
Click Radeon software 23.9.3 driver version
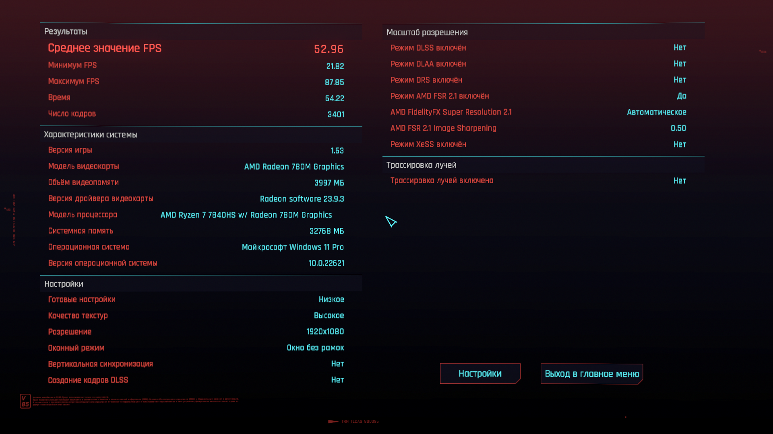tap(302, 199)
